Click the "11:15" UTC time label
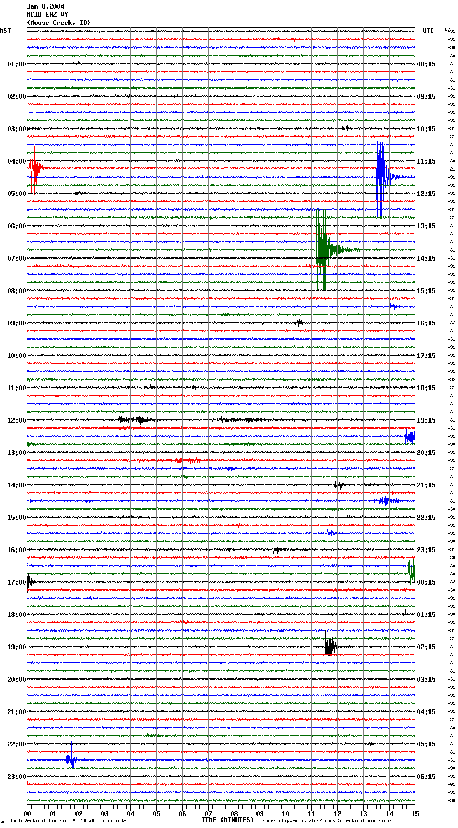The width and height of the screenshot is (458, 828). 426,161
